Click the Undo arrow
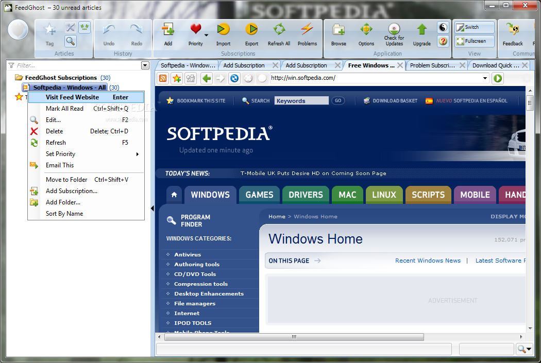This screenshot has height=363, width=541. (x=109, y=30)
